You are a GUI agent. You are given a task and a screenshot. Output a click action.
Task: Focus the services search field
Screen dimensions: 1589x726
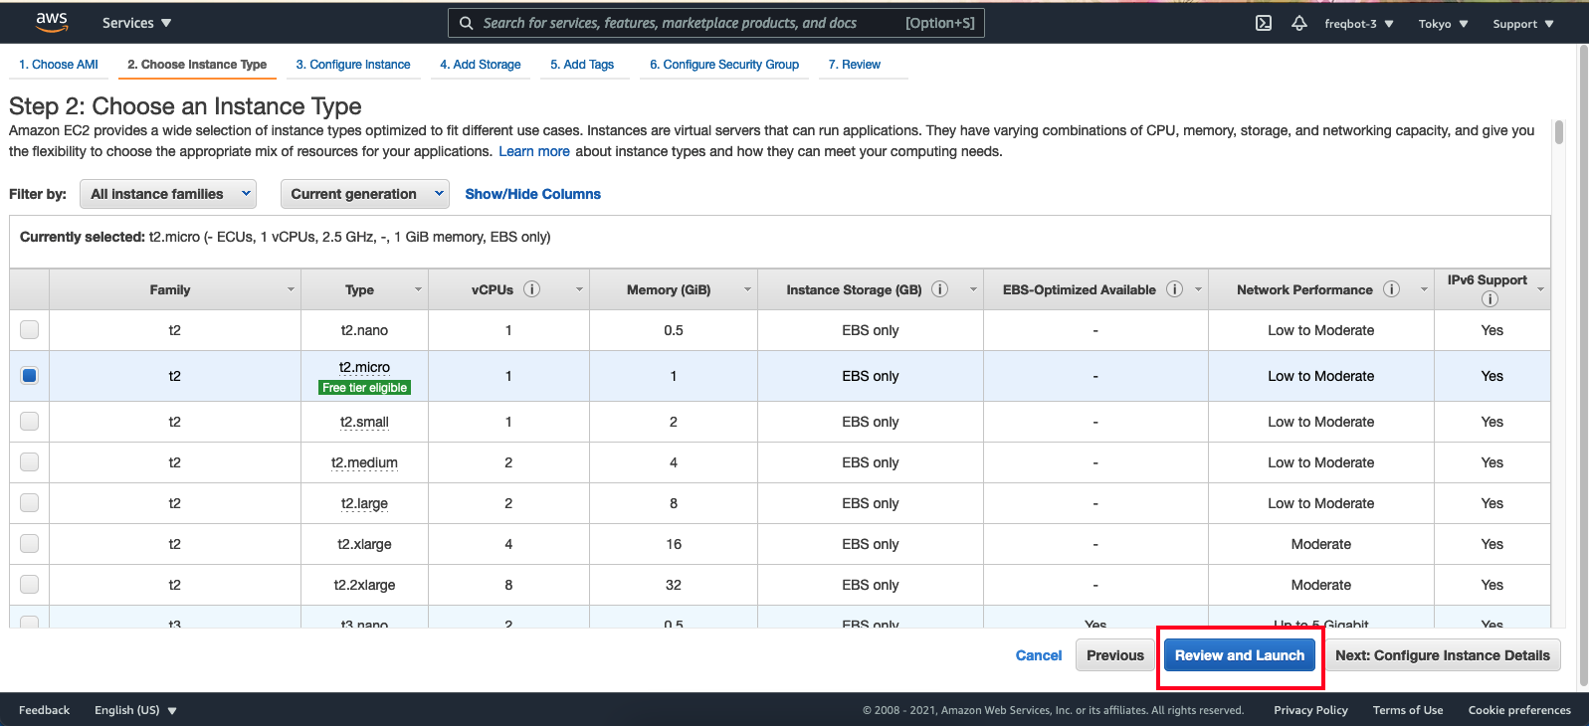[x=716, y=23]
